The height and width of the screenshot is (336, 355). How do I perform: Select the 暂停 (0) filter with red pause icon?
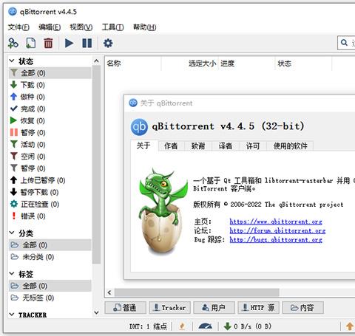(x=50, y=133)
